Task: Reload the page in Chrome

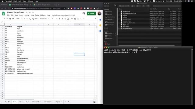Action: pyautogui.click(x=9, y=8)
